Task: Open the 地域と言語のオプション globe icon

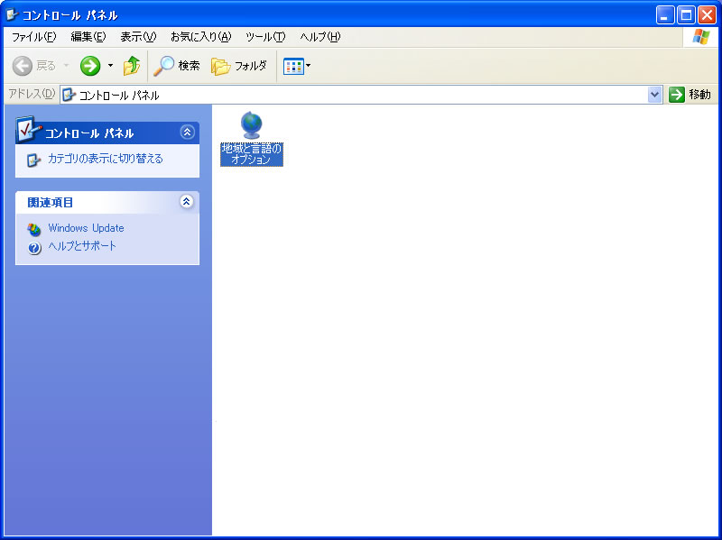Action: tap(252, 125)
